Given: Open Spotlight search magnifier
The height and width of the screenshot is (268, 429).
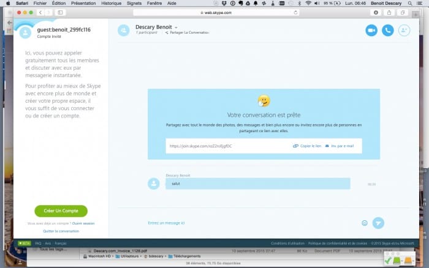Looking at the screenshot, I should pyautogui.click(x=410, y=3).
